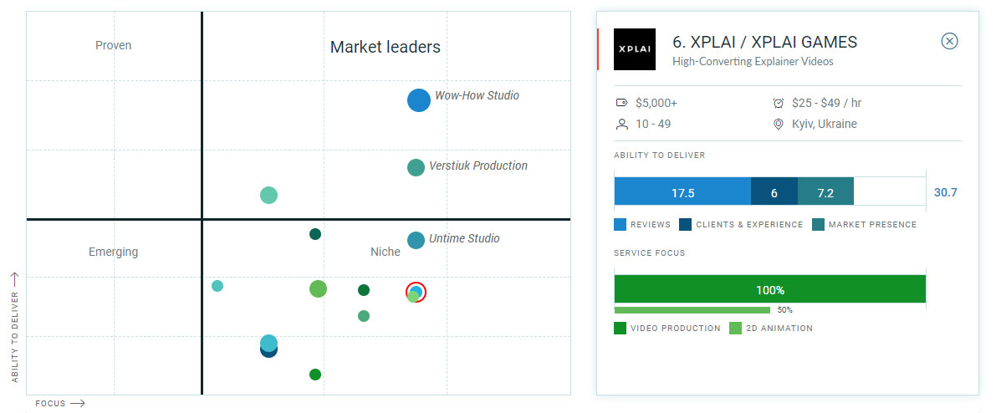
Task: Select the Untime Studio bubble
Action: pyautogui.click(x=416, y=241)
